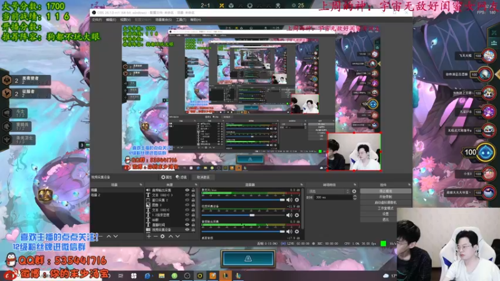
Task: Open the 帮助(H) menu in OBS
Action: pyautogui.click(x=196, y=20)
